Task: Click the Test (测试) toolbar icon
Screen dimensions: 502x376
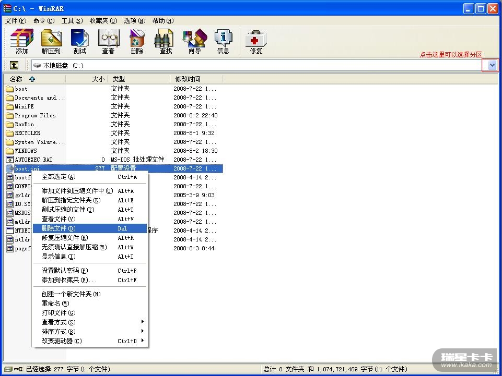Action: tap(79, 41)
